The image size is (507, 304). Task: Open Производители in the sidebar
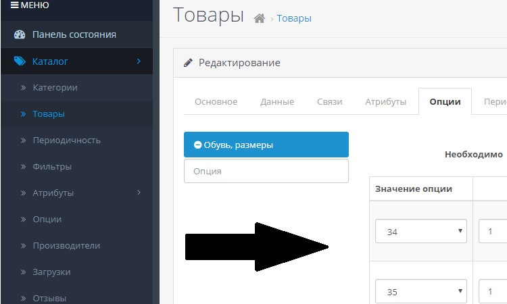[x=76, y=245]
